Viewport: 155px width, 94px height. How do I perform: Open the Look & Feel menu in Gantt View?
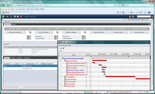click(x=63, y=46)
